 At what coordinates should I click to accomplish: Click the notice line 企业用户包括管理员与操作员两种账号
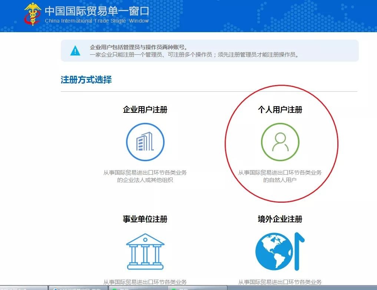[139, 47]
